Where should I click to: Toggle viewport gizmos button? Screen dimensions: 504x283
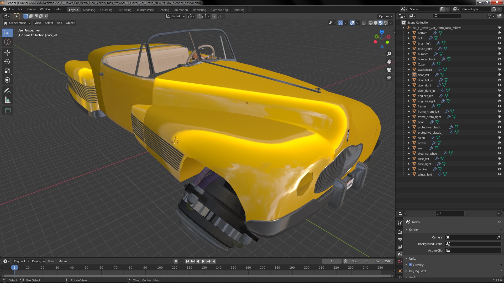pos(340,23)
